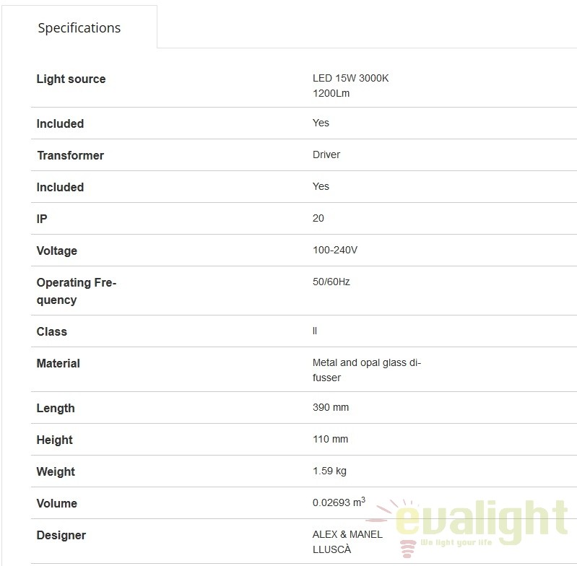Select the Material row label
Viewport: 577px width, 566px height.
point(58,363)
